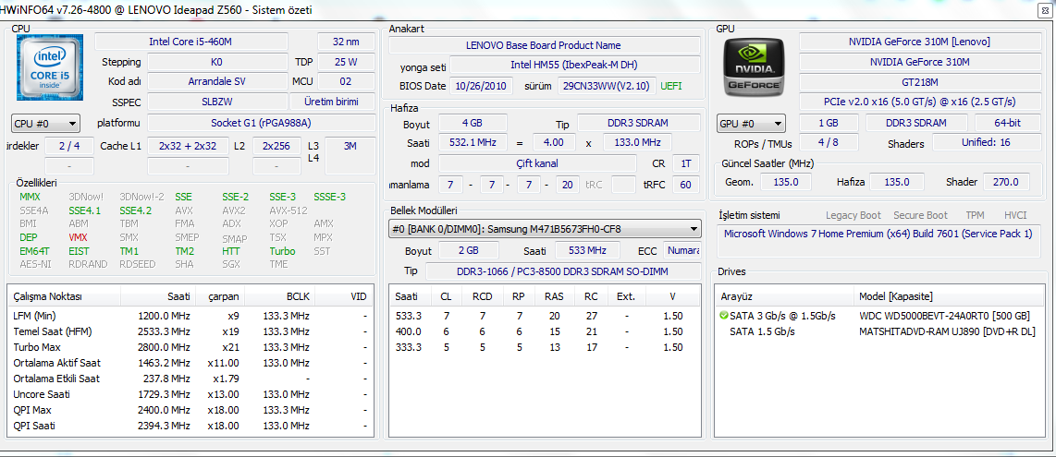Click the 64-bit GPU memory bus value
The height and width of the screenshot is (457, 1056).
pyautogui.click(x=1007, y=123)
